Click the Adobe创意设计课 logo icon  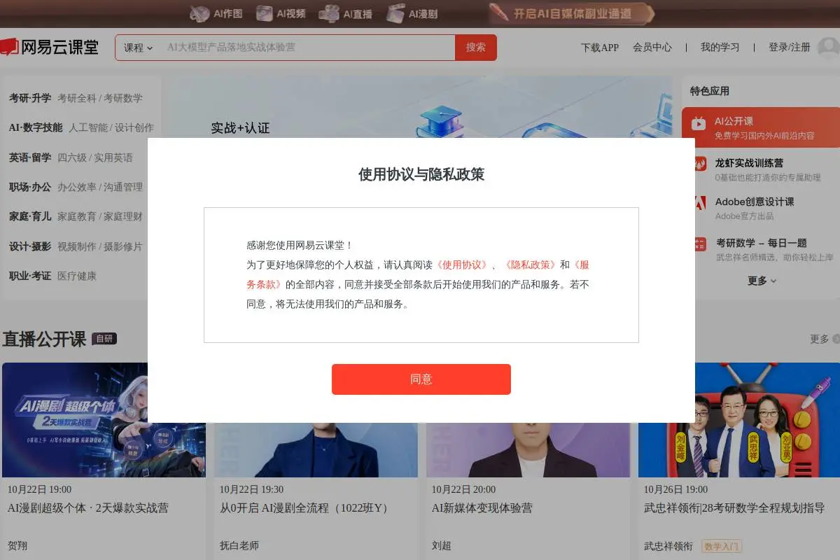point(700,204)
